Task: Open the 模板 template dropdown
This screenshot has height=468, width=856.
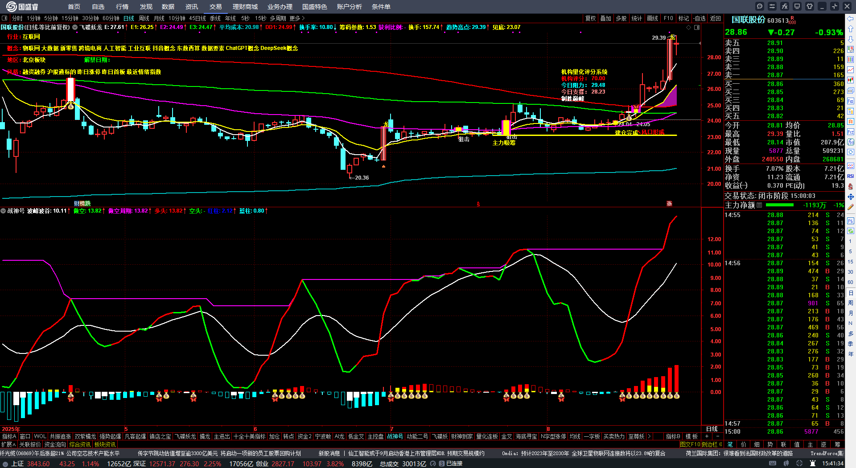Action: [691, 436]
